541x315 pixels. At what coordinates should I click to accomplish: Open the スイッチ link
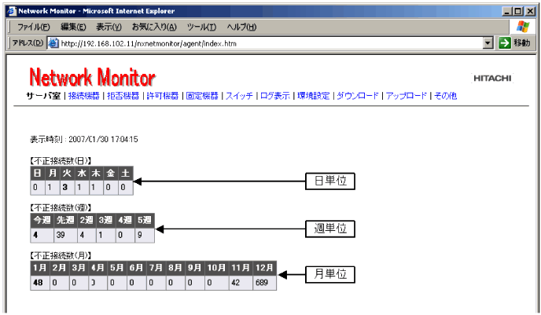pos(239,96)
